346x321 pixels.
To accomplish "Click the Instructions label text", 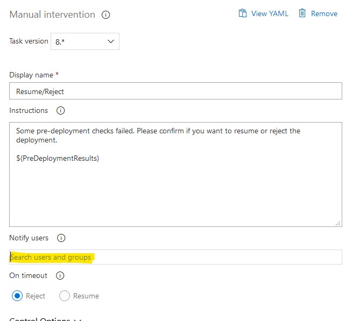I will (x=29, y=110).
